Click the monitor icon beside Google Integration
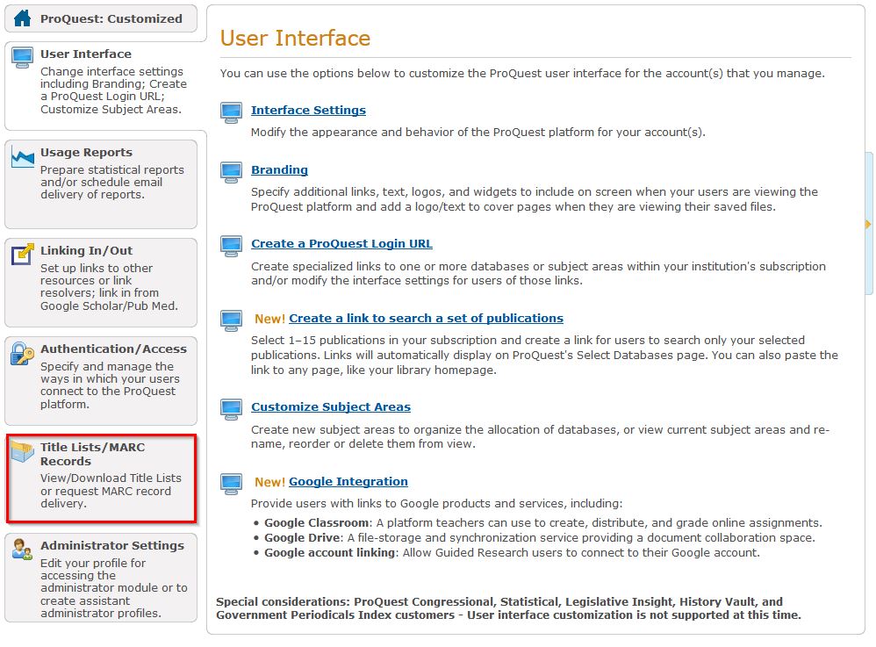The height and width of the screenshot is (647, 876). 231,483
